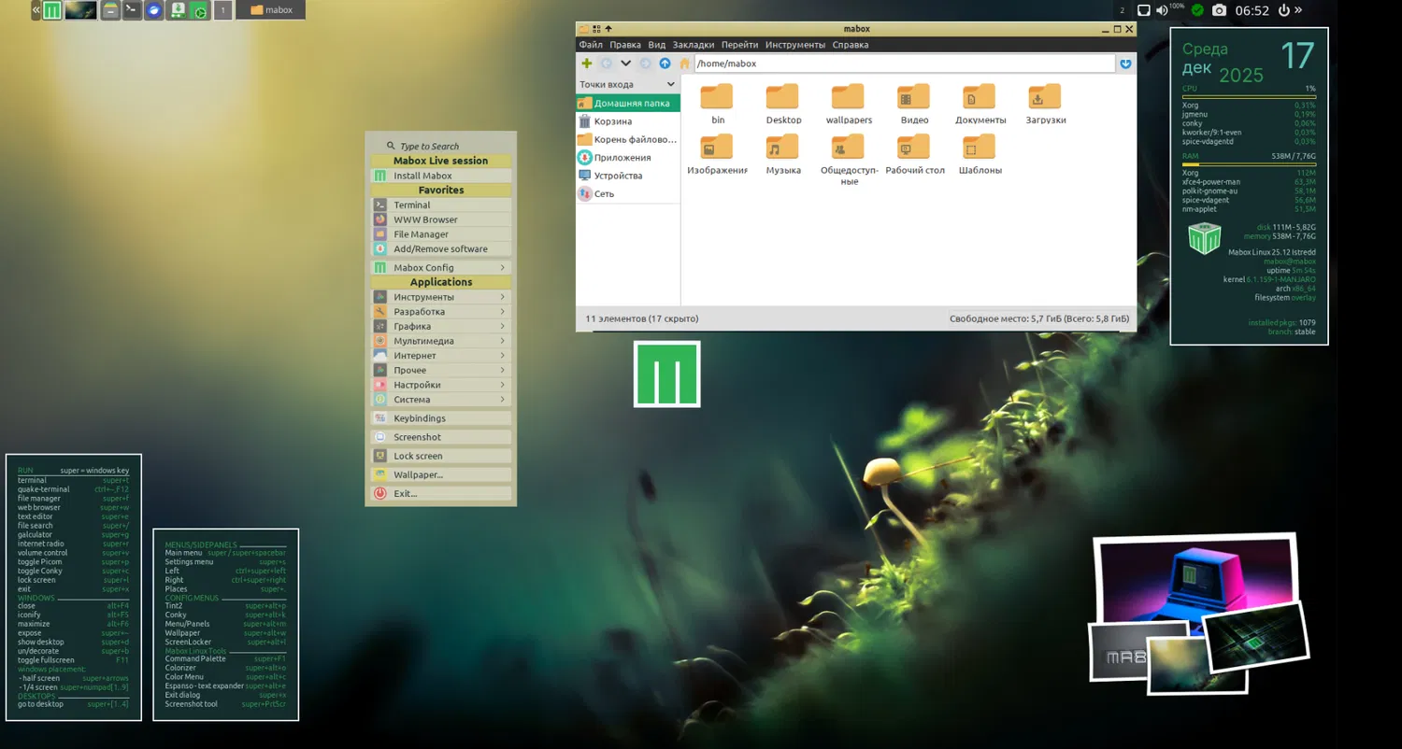This screenshot has height=749, width=1402.
Task: Select the Загрузки folder icon
Action: [x=1045, y=97]
